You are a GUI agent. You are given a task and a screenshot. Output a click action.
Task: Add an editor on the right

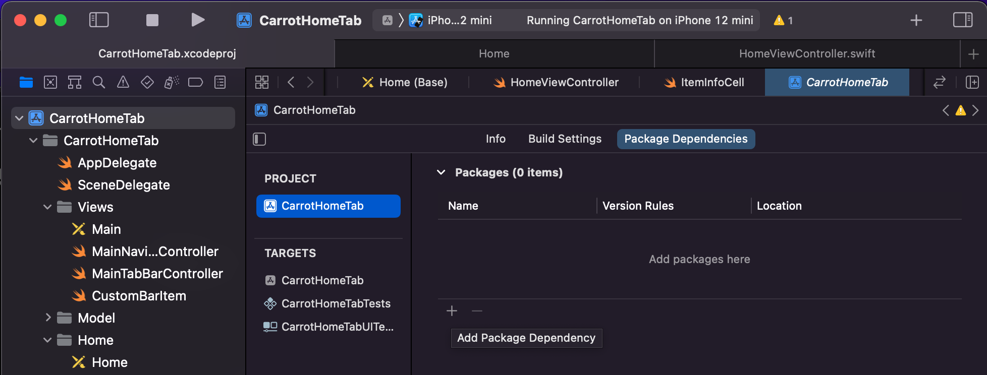pos(972,82)
